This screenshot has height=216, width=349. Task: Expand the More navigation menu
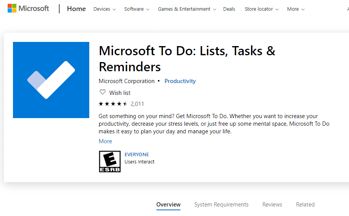[296, 9]
